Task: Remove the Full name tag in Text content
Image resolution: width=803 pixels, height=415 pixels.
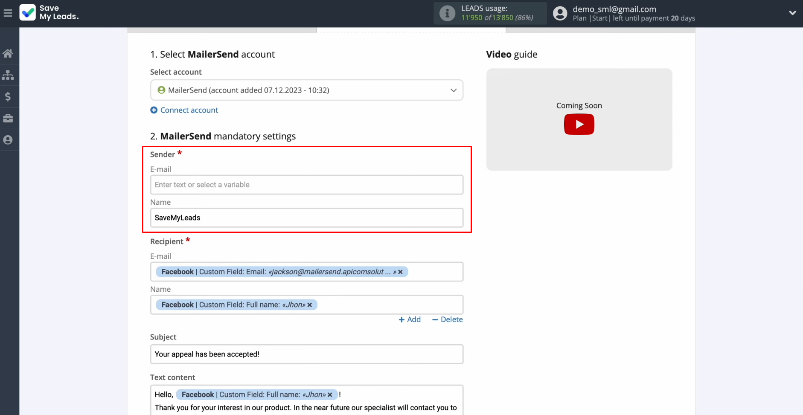Action: [330, 395]
